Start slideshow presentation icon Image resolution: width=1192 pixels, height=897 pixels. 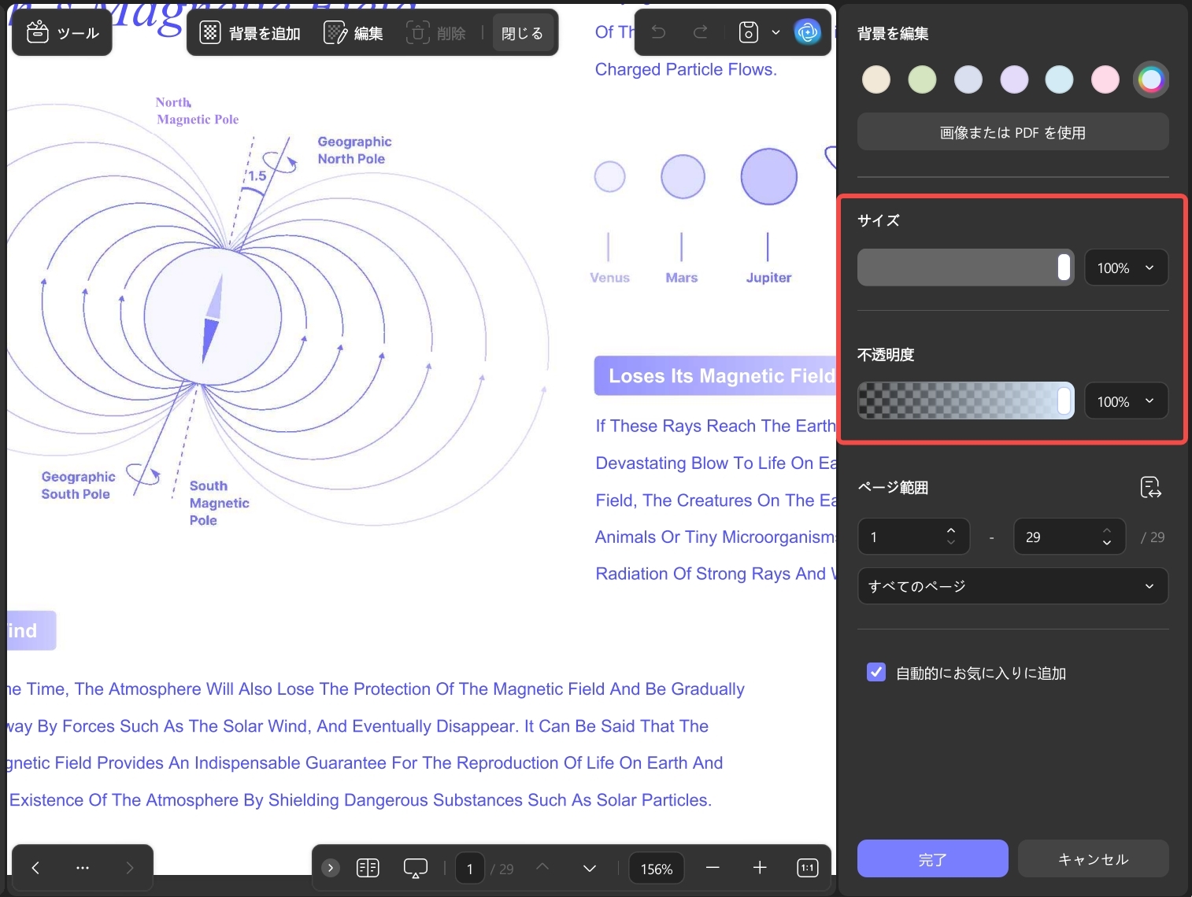tap(415, 868)
